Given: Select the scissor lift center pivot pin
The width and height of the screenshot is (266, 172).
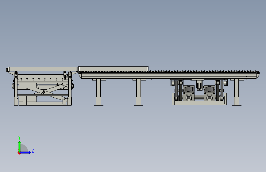Looking at the screenshot, I should pyautogui.click(x=44, y=92).
